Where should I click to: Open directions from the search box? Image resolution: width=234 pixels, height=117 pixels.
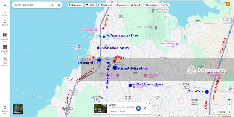[59, 5]
